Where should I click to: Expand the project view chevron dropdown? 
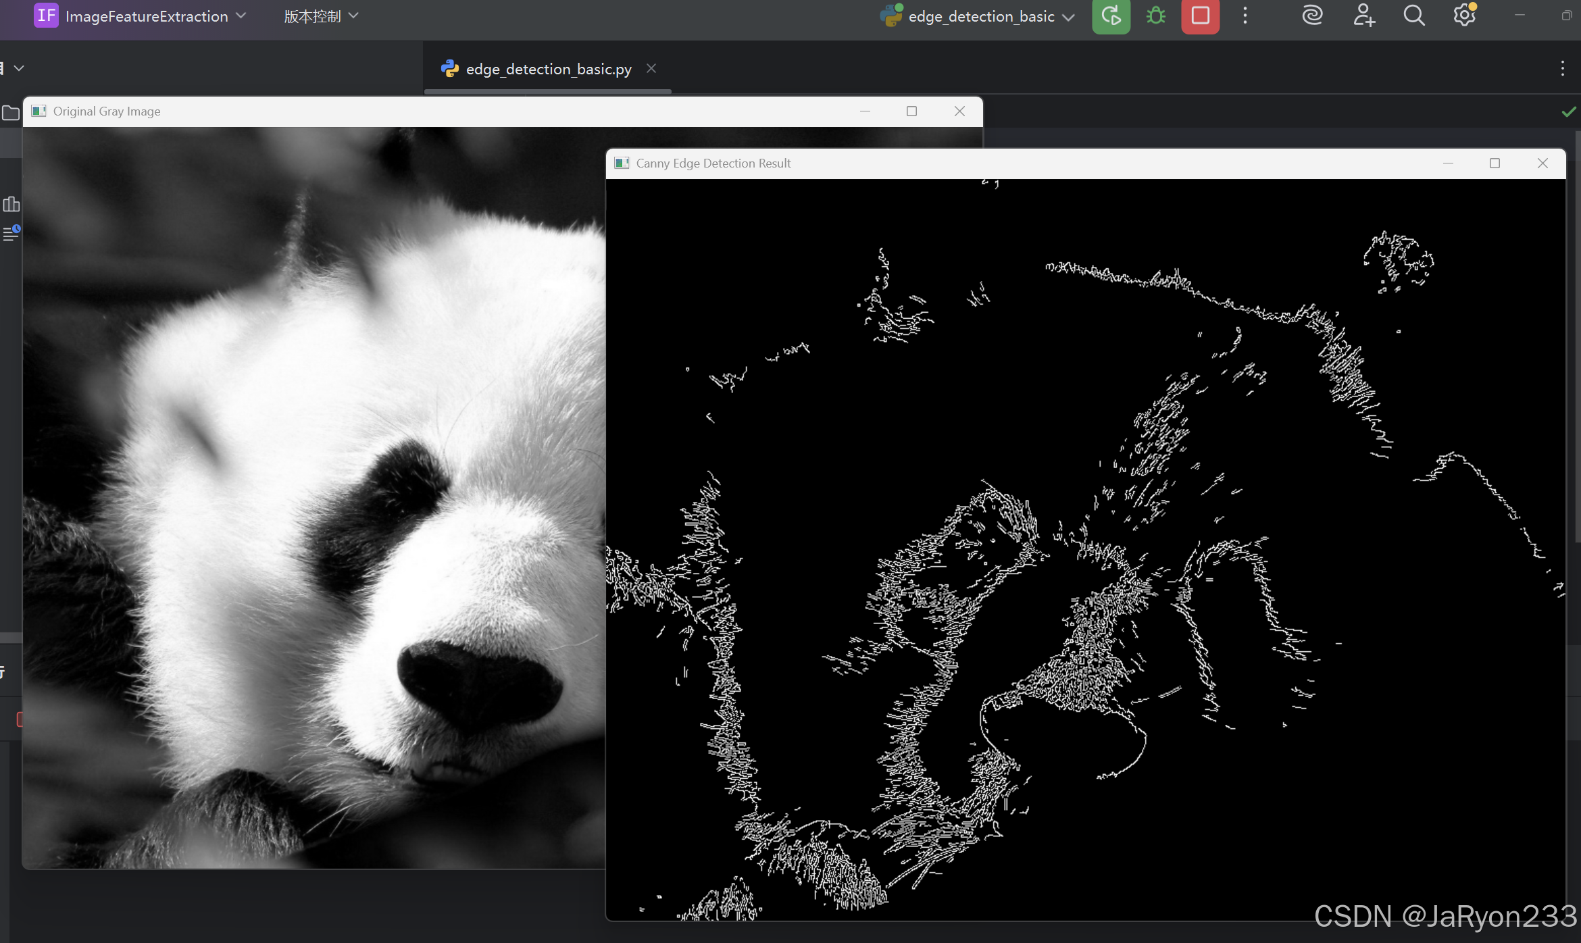coord(19,68)
